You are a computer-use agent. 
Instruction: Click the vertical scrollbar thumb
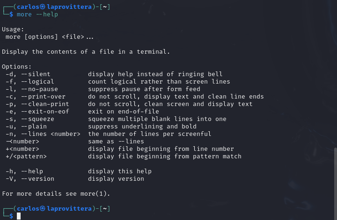click(335, 184)
